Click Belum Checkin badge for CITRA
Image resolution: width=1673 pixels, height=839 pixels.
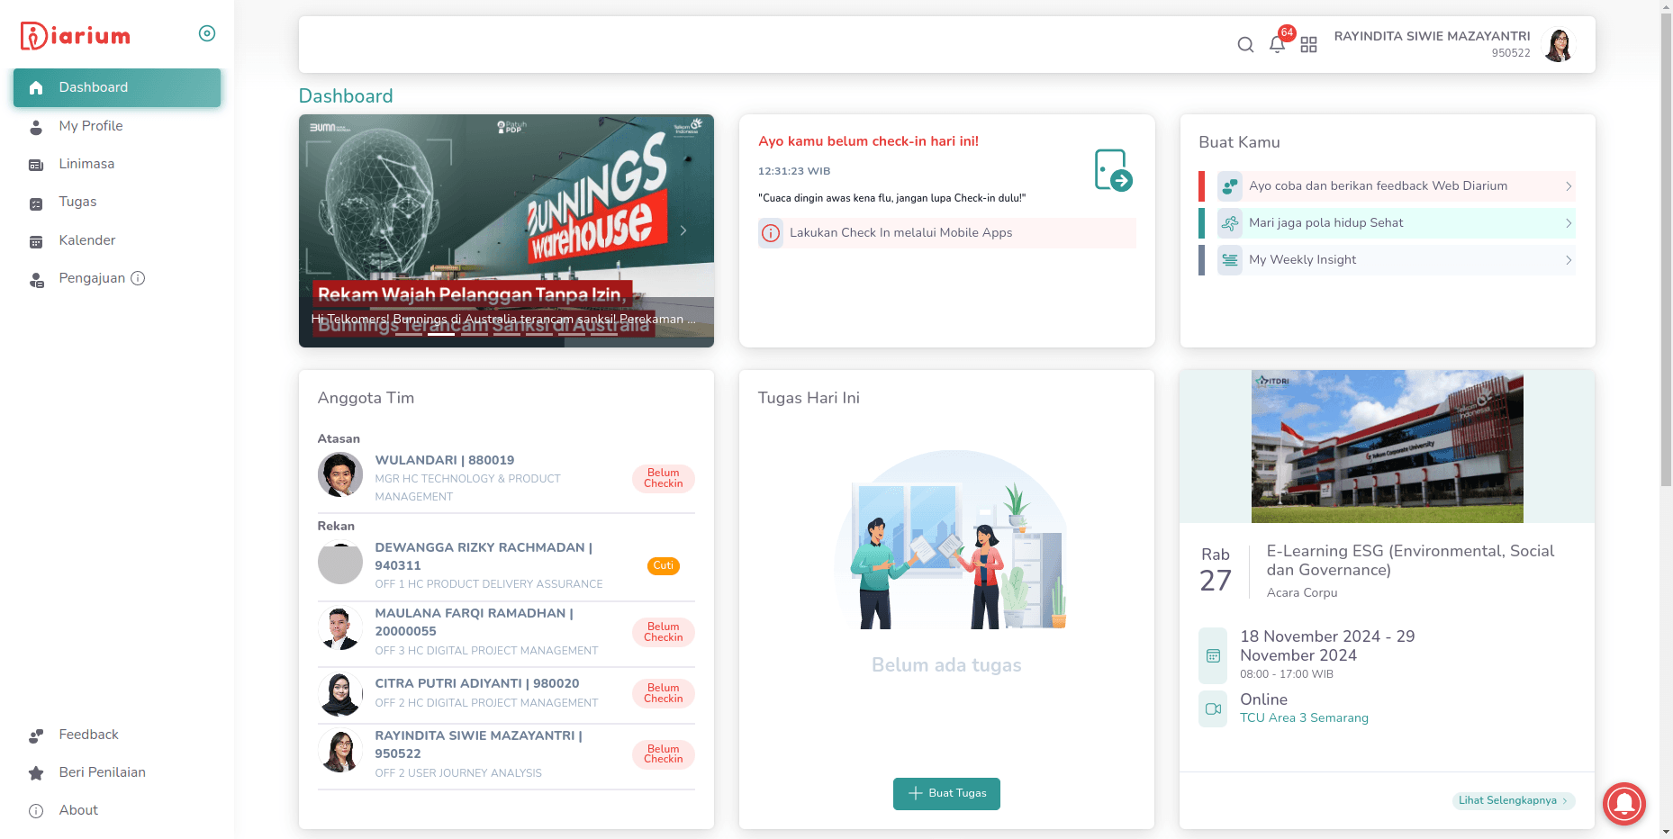[664, 693]
